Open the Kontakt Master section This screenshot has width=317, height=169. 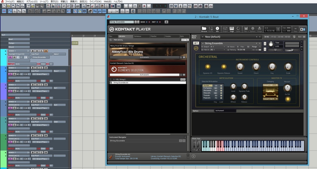click(211, 29)
